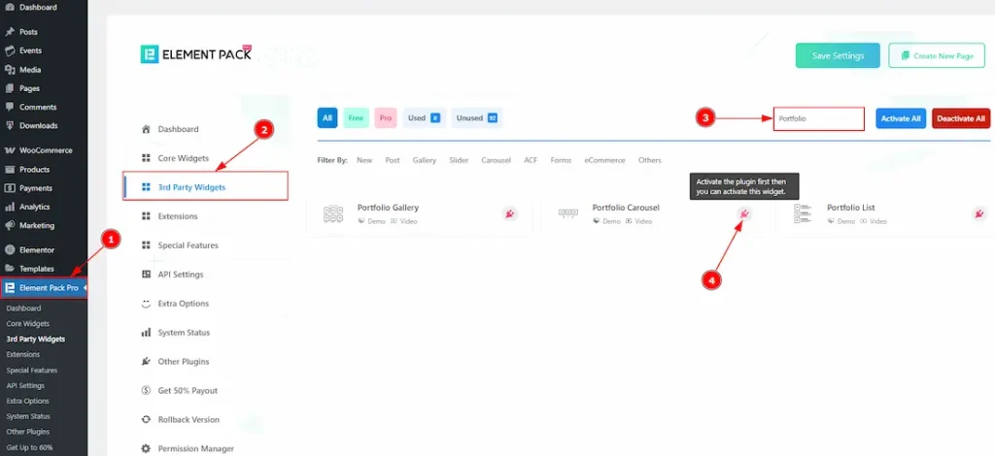The width and height of the screenshot is (995, 456).
Task: Click the System Status bar chart icon
Action: (x=146, y=333)
